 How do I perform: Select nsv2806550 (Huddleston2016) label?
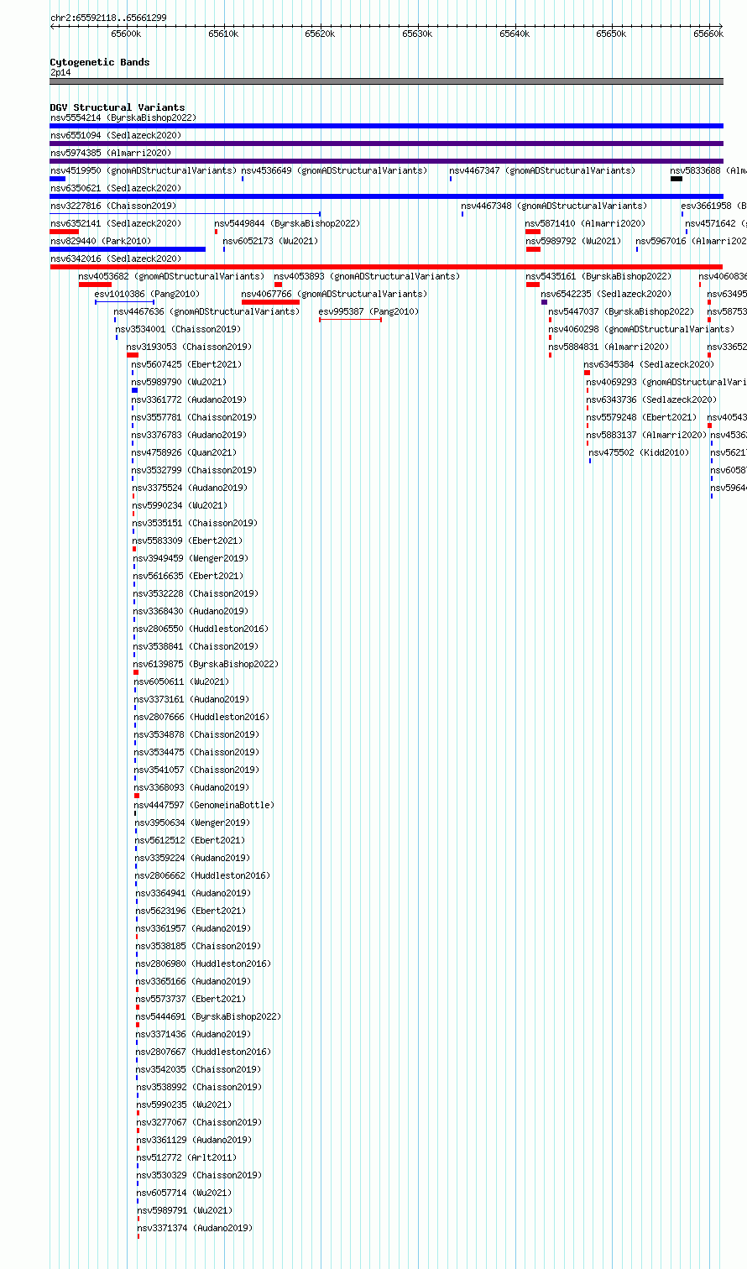tap(201, 629)
